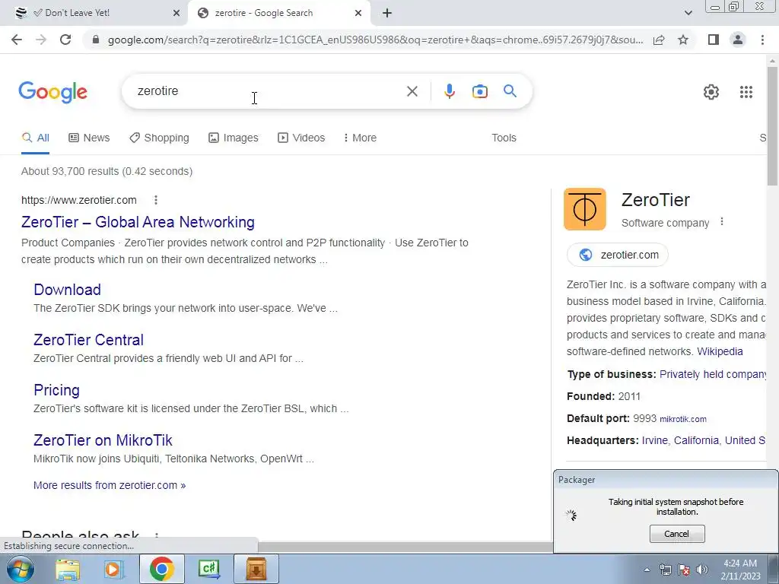Go back to the previous page
The height and width of the screenshot is (584, 779).
17,40
